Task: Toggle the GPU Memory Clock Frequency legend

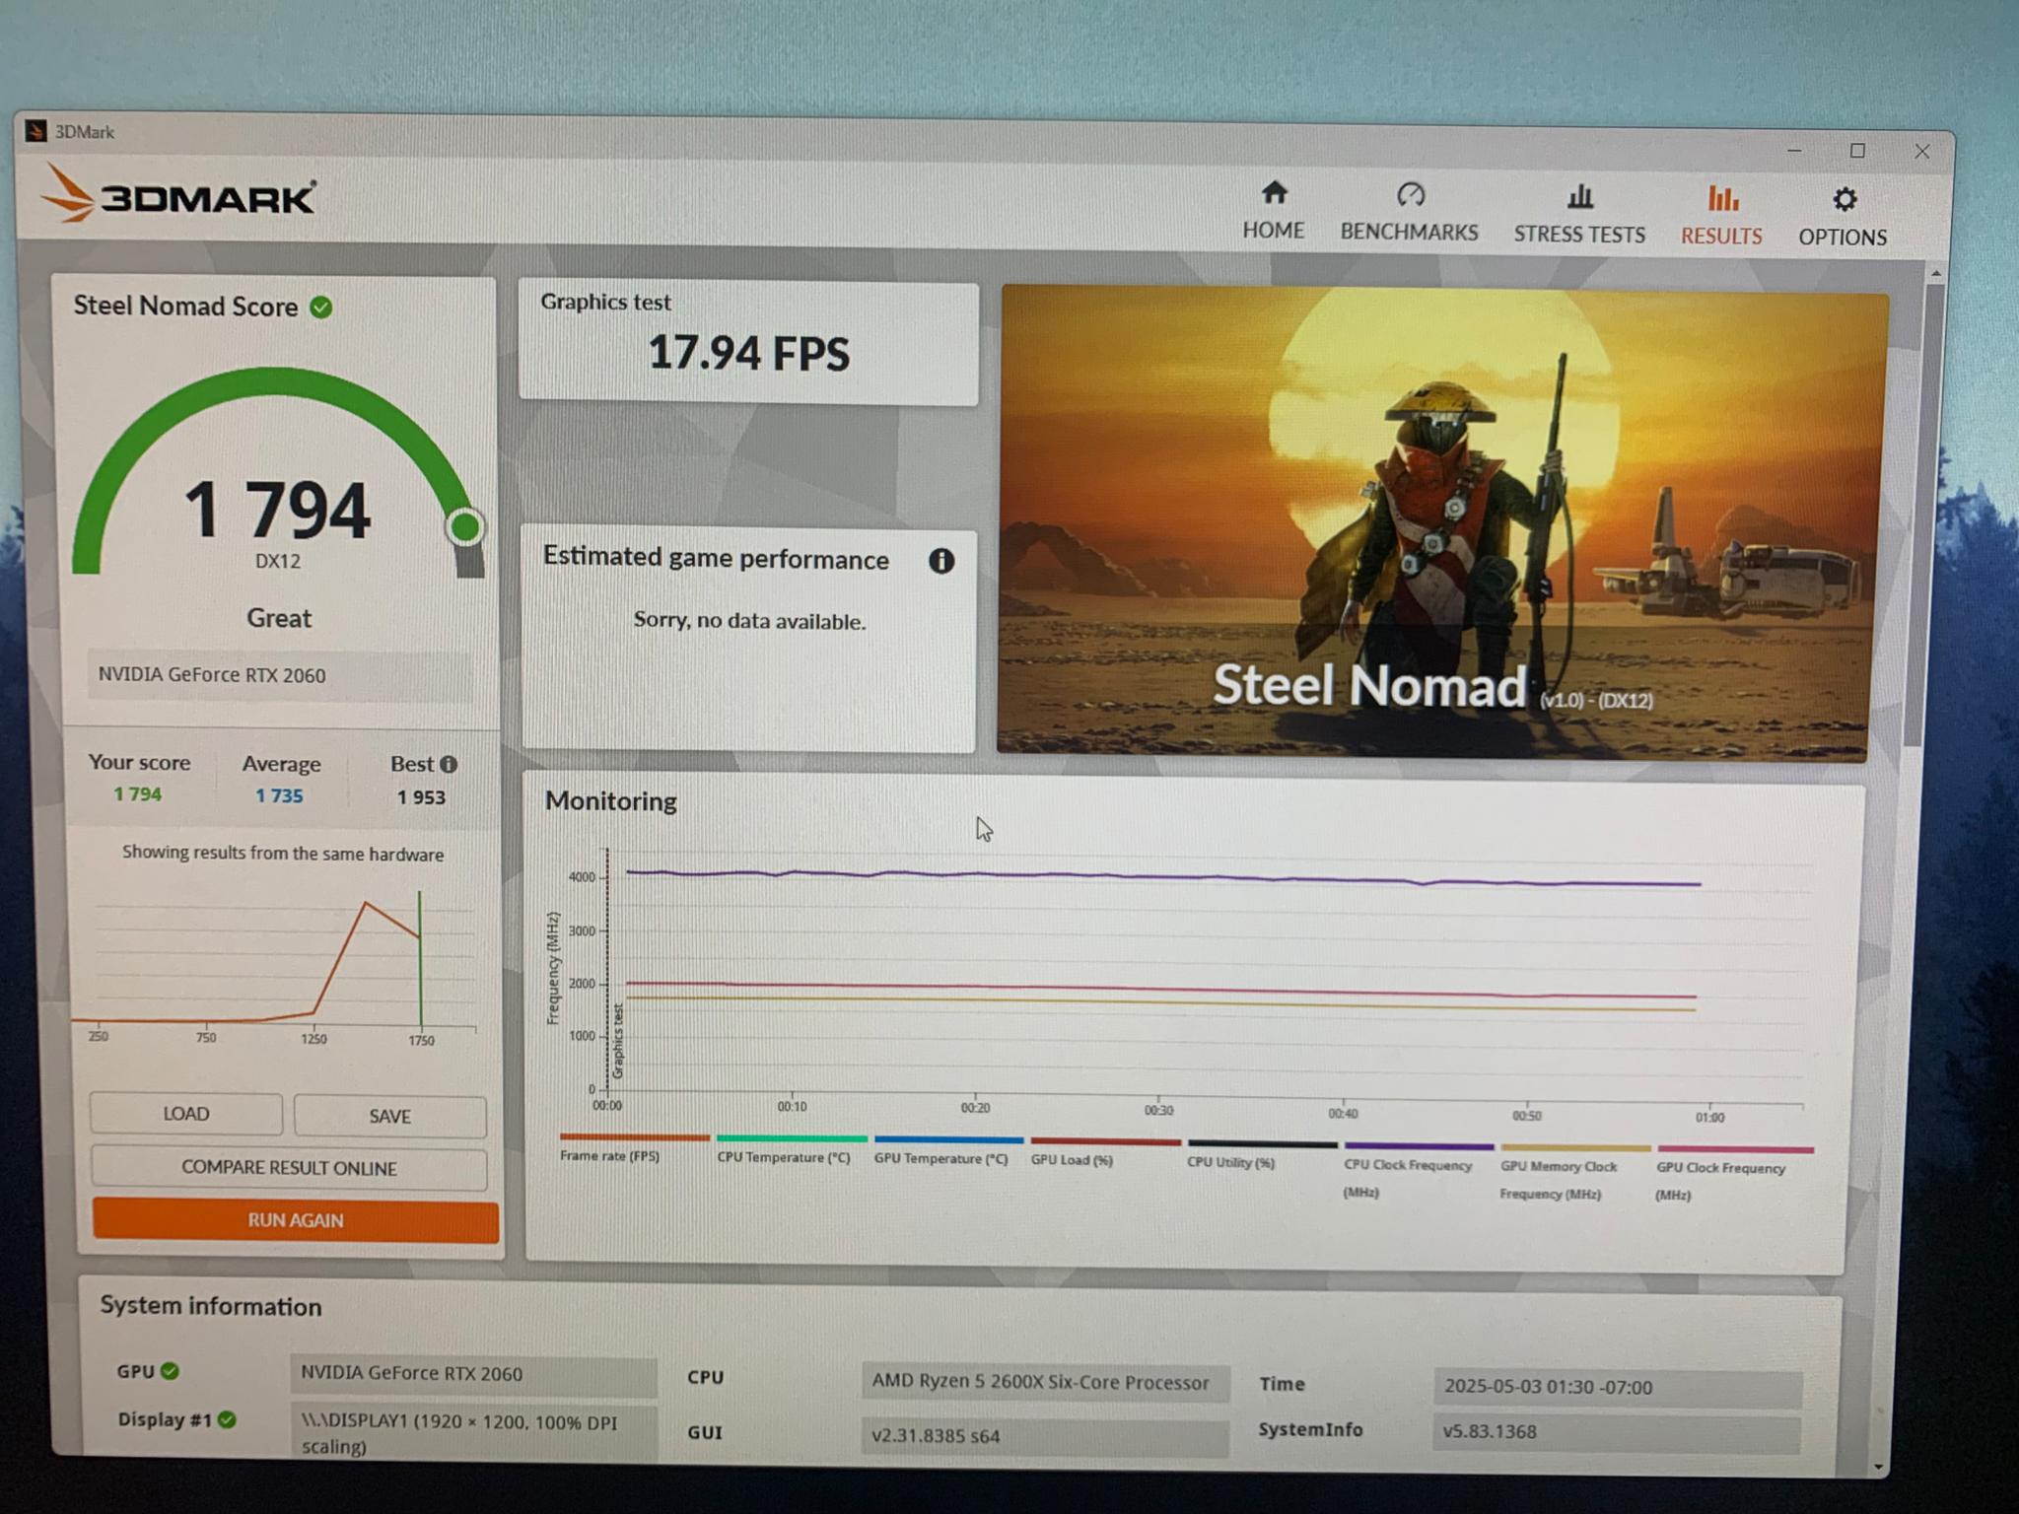Action: (1574, 1172)
